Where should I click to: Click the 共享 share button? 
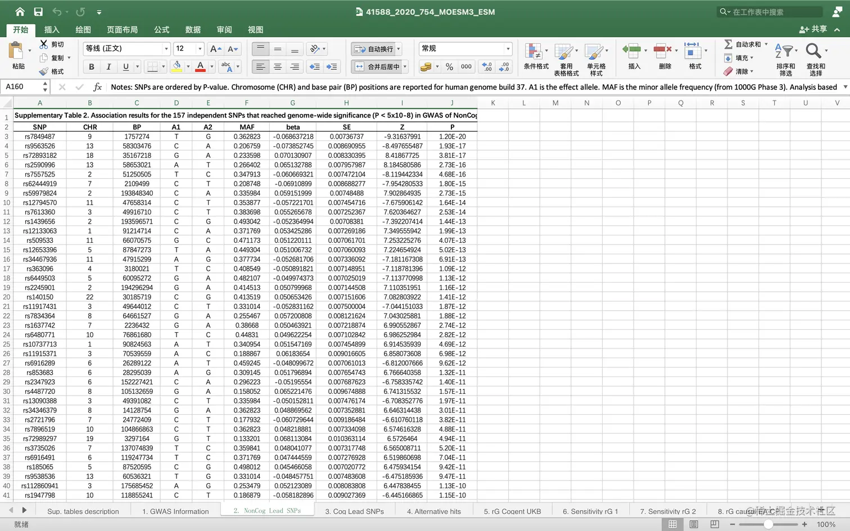point(813,29)
